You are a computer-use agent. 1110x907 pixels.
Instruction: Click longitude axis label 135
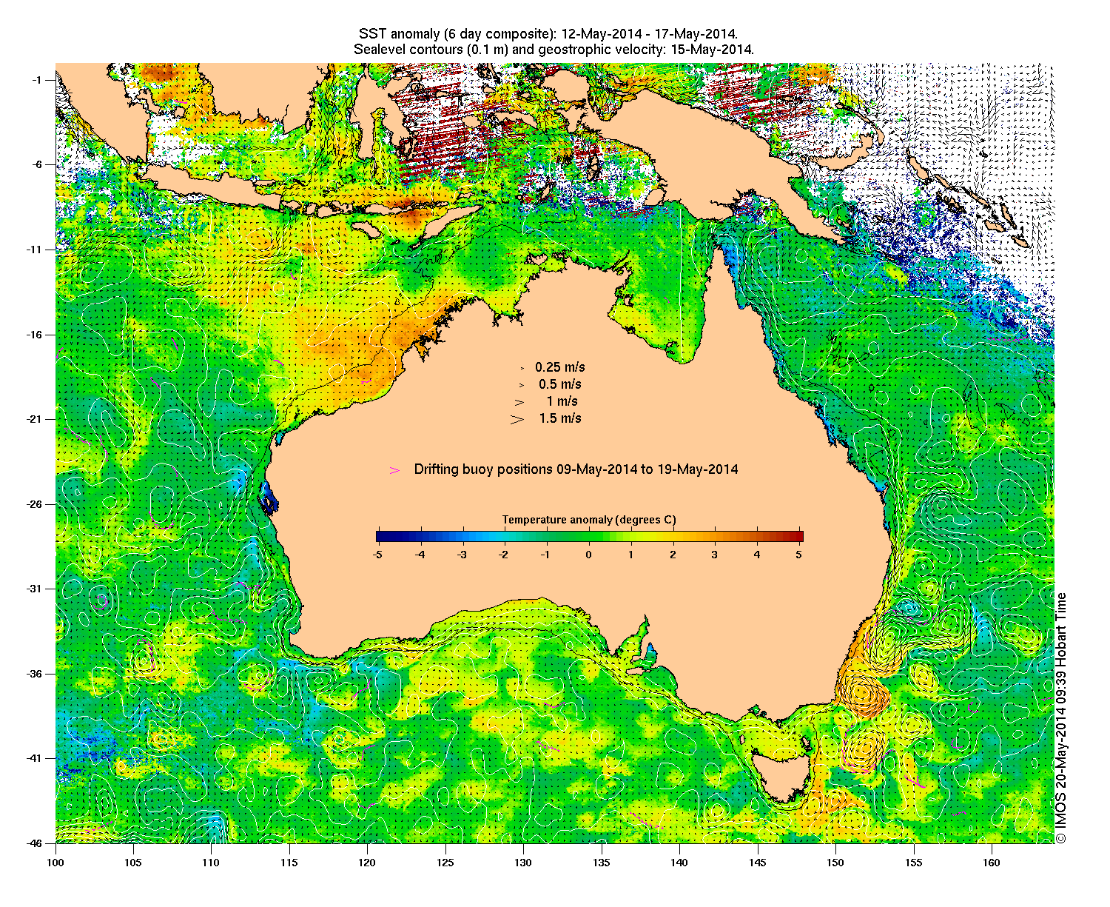[x=602, y=862]
